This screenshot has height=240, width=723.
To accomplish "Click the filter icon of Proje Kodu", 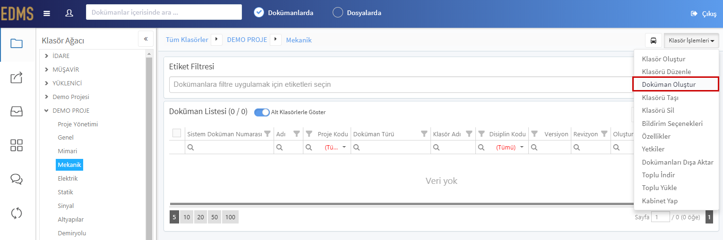I will tap(309, 134).
